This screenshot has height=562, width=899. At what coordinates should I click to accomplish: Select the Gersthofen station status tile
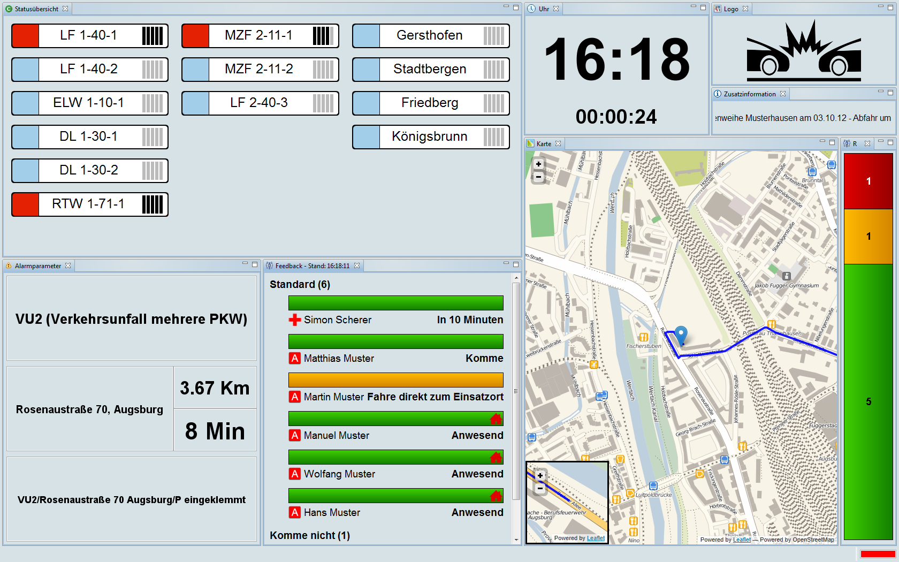point(431,36)
